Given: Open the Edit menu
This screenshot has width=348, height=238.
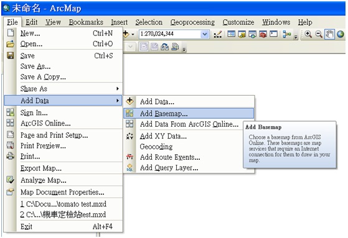Looking at the screenshot, I should (32, 22).
